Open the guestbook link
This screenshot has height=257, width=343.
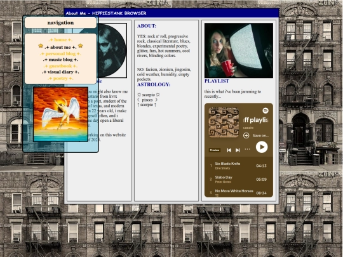tap(60, 66)
